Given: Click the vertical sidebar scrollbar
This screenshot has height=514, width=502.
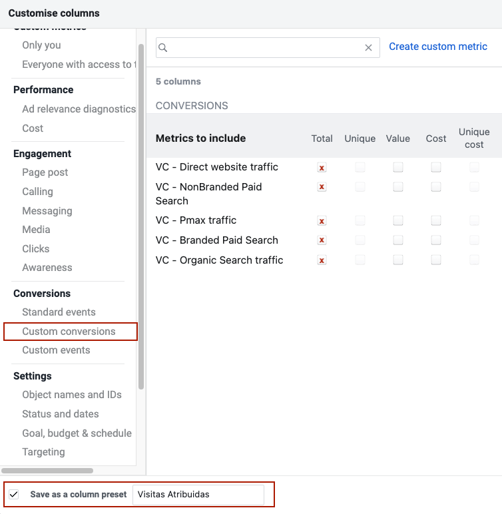Looking at the screenshot, I should (x=141, y=216).
